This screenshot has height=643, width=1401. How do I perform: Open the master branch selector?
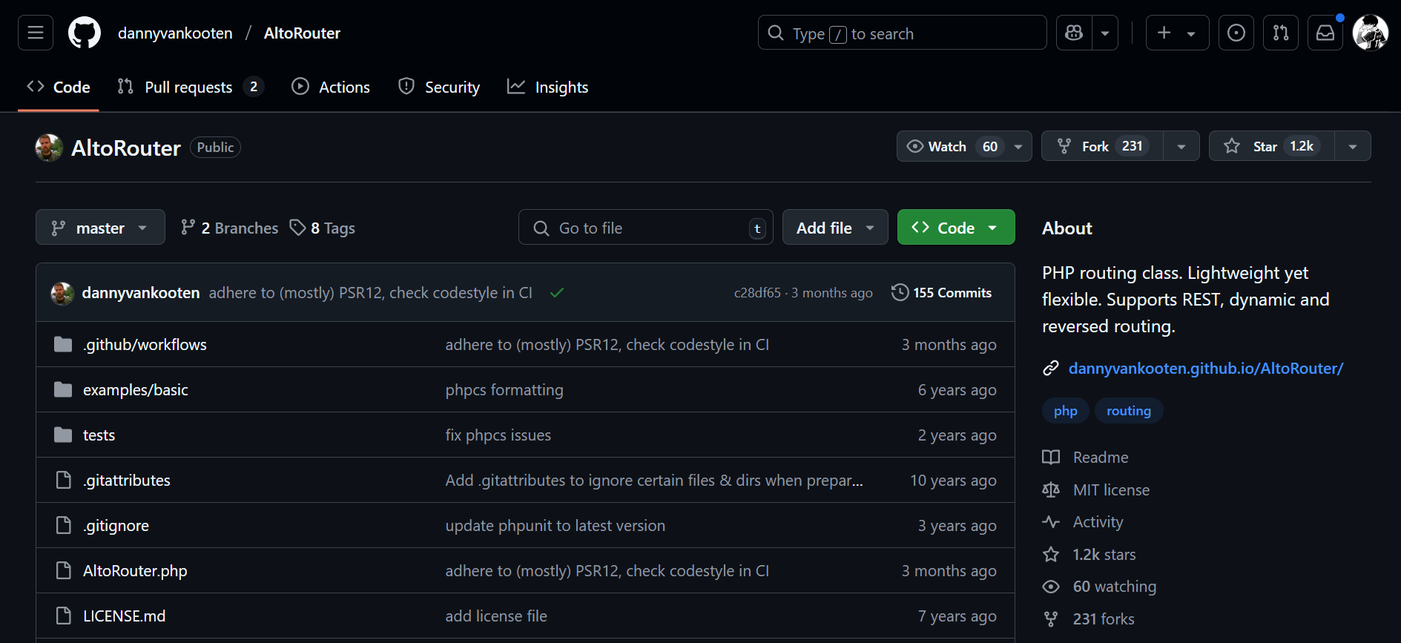pyautogui.click(x=100, y=227)
